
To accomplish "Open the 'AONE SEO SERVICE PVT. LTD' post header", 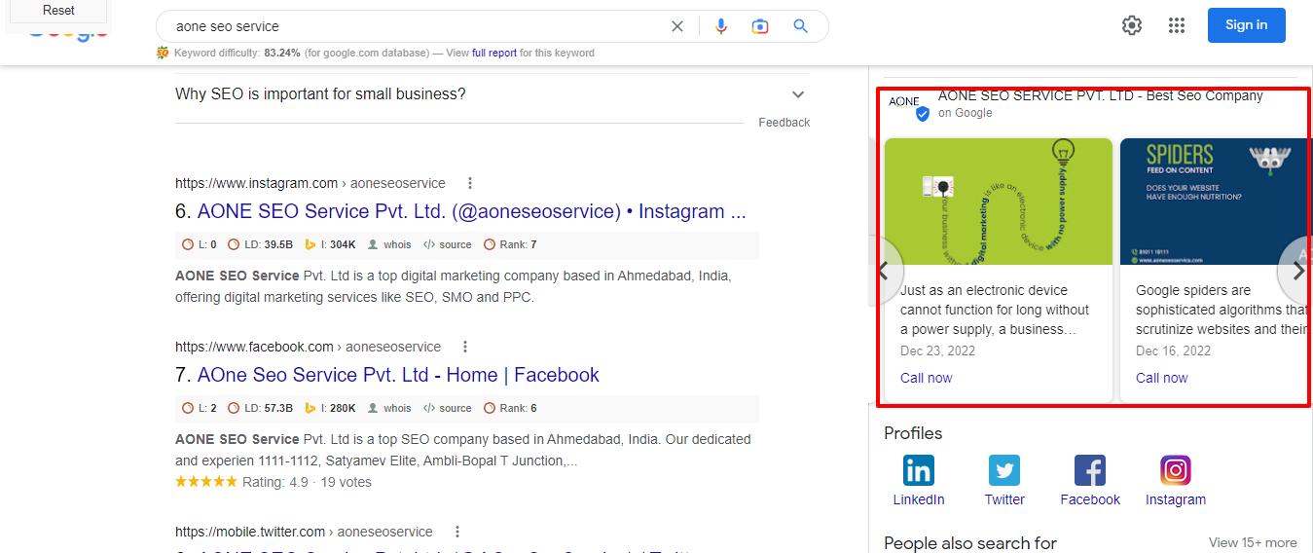I will pos(1100,95).
